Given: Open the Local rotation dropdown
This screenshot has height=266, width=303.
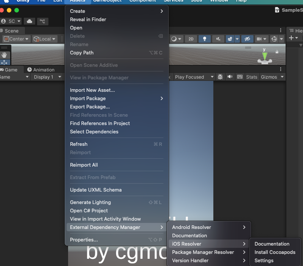Looking at the screenshot, I should (44, 39).
